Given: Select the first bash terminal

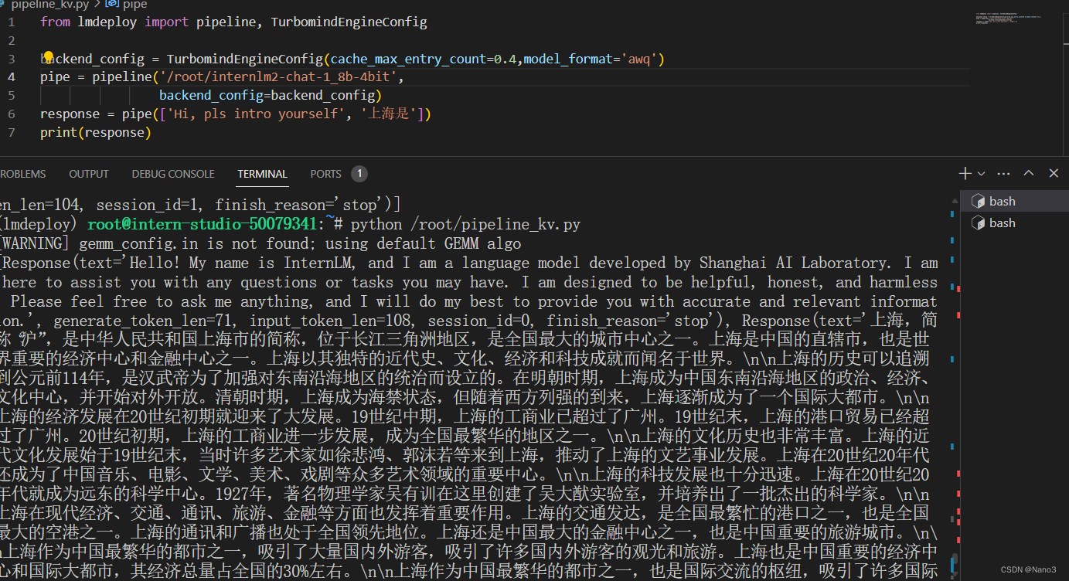Looking at the screenshot, I should pos(1014,201).
